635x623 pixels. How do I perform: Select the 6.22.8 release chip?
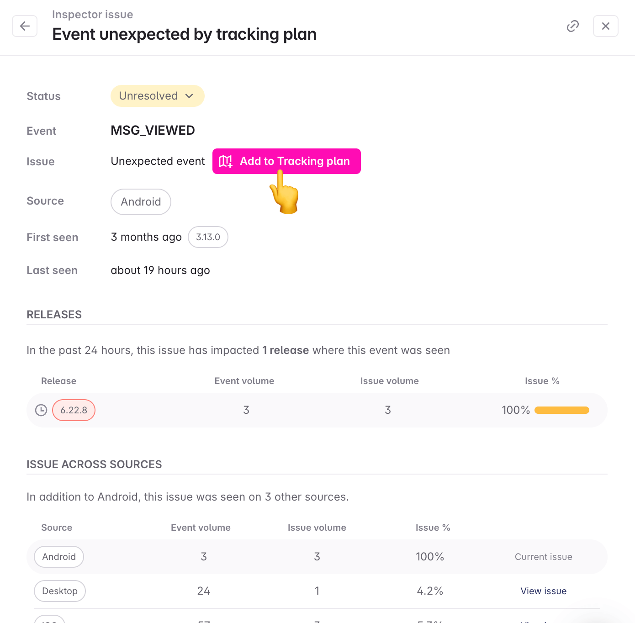pyautogui.click(x=74, y=410)
